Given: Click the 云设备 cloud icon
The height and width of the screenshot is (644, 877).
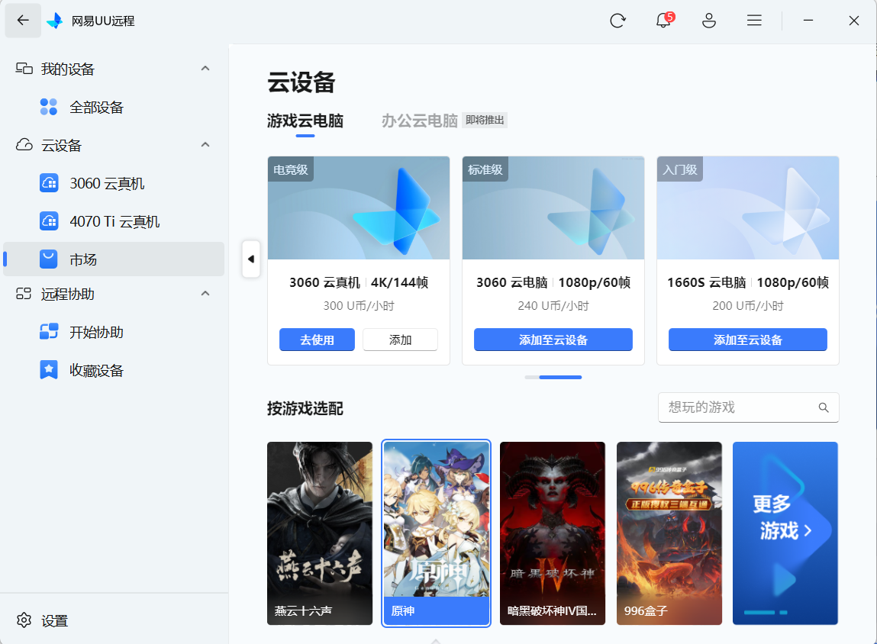Looking at the screenshot, I should click(x=24, y=145).
